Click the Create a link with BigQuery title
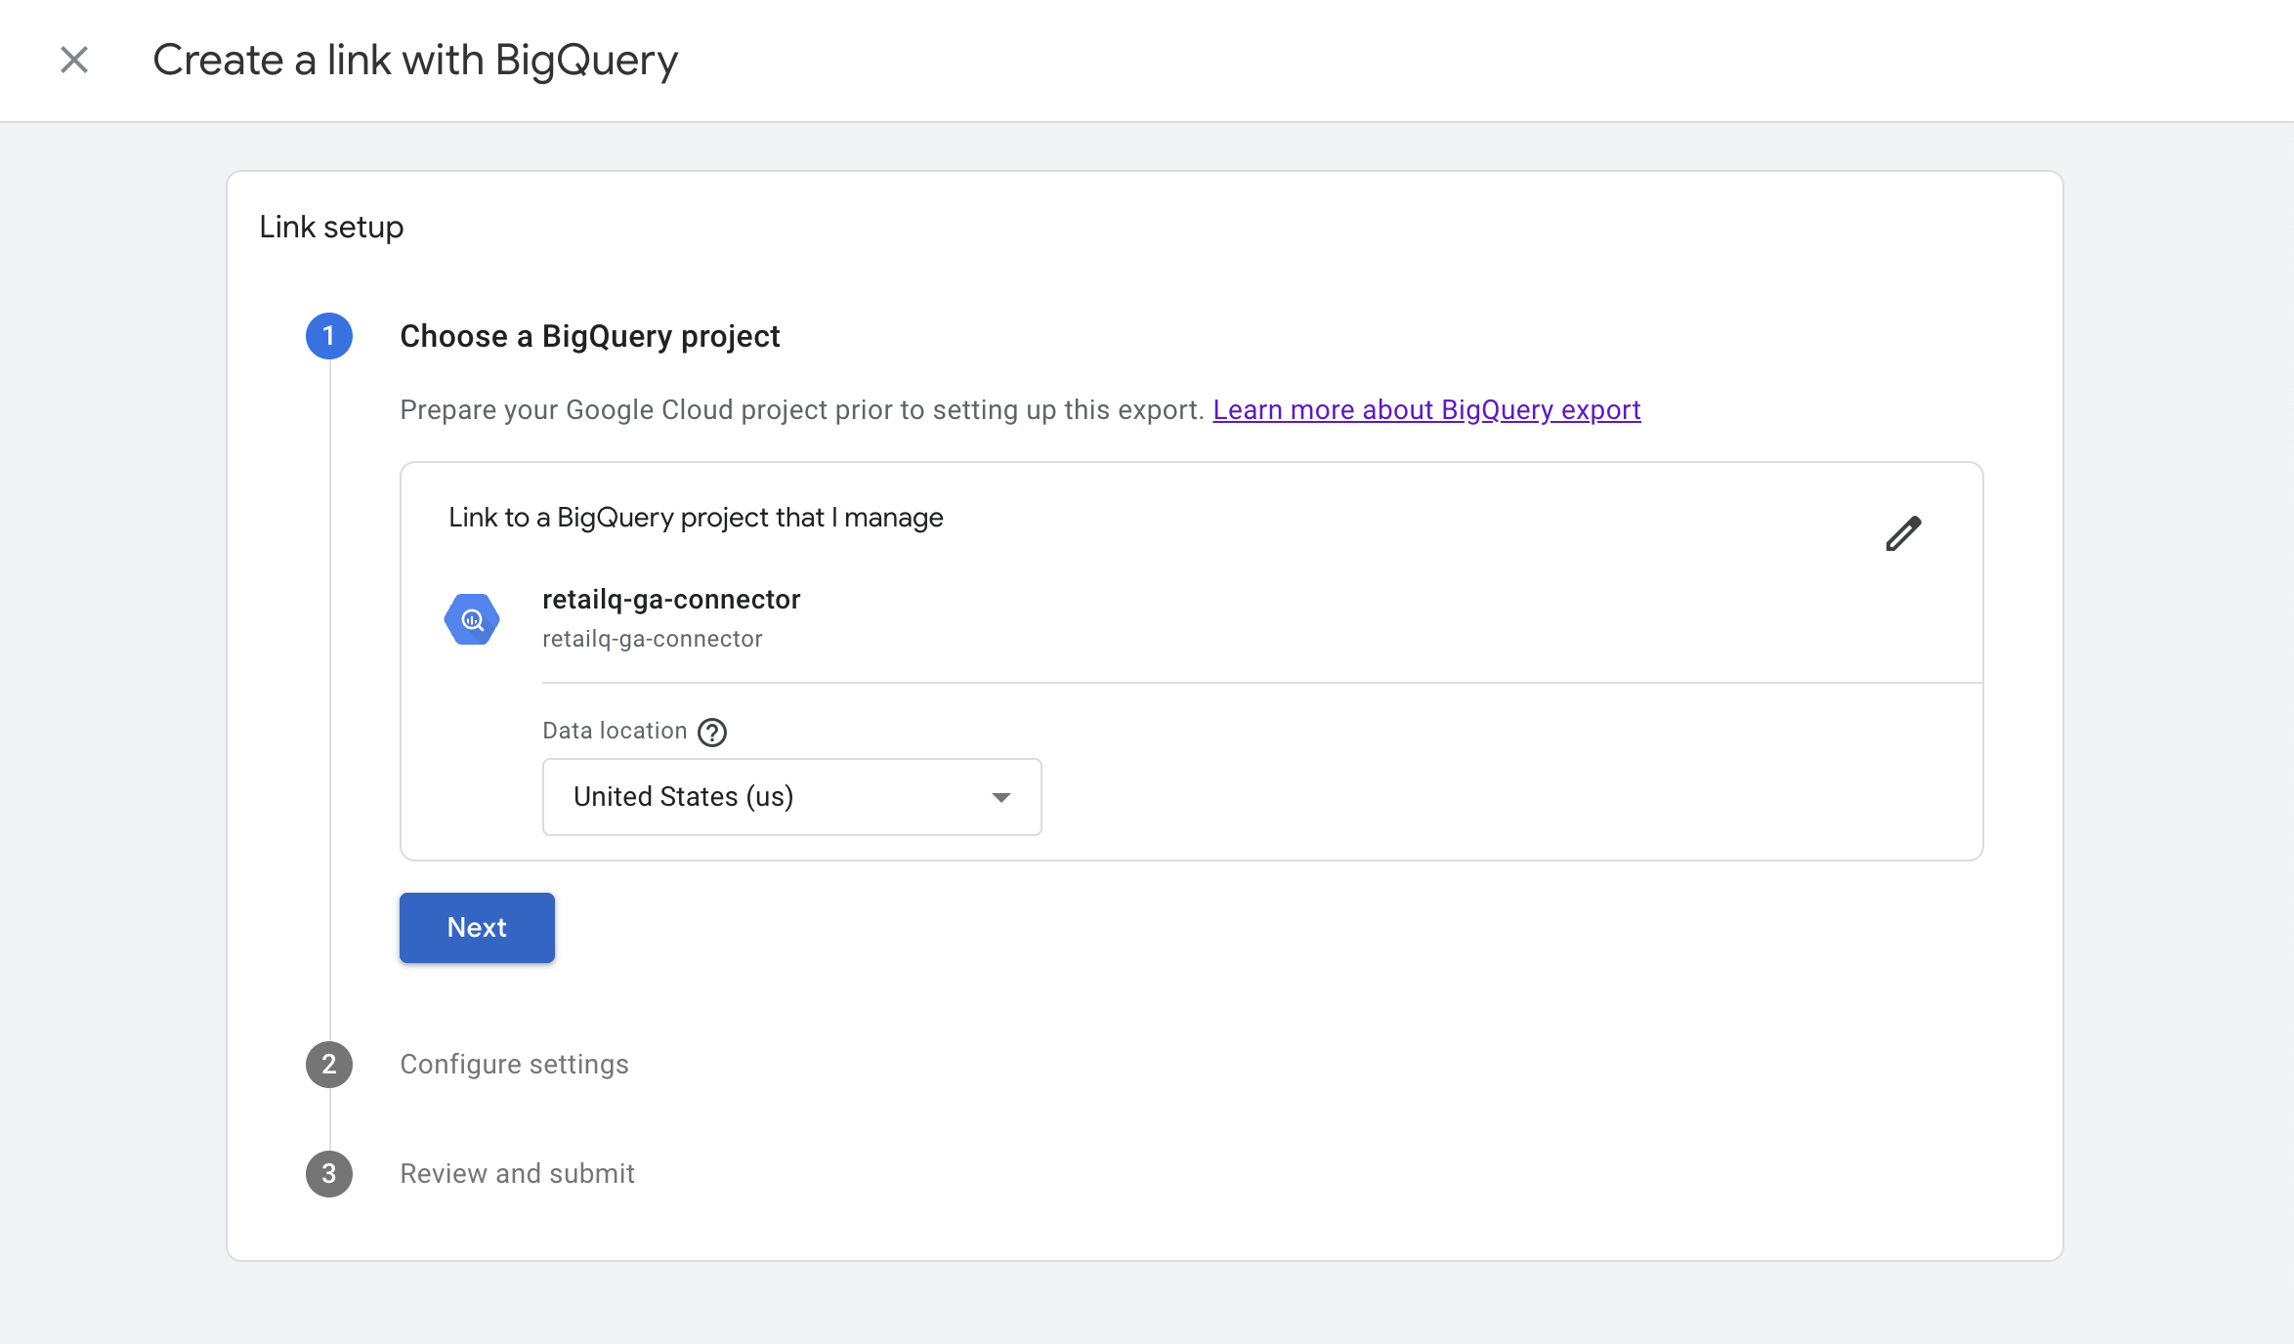This screenshot has width=2294, height=1344. pyautogui.click(x=415, y=61)
